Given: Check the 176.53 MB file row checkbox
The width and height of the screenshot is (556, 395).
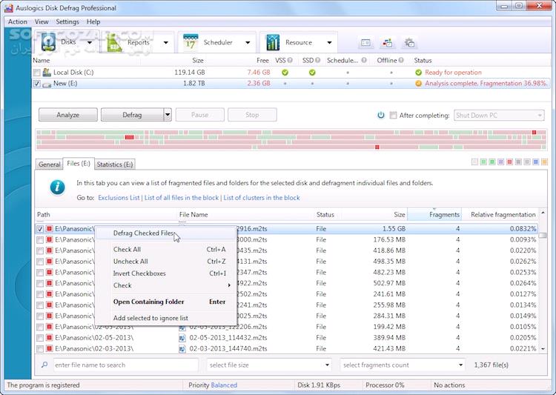Looking at the screenshot, I should pyautogui.click(x=40, y=240).
